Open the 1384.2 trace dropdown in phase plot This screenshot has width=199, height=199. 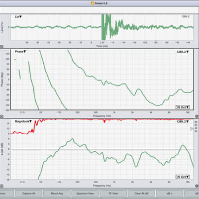183,52
